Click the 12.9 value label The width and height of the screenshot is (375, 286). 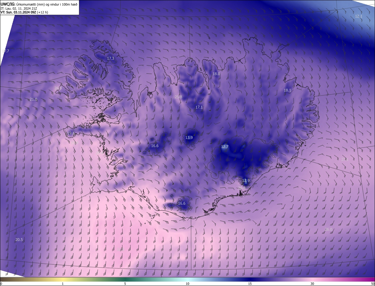click(x=246, y=181)
